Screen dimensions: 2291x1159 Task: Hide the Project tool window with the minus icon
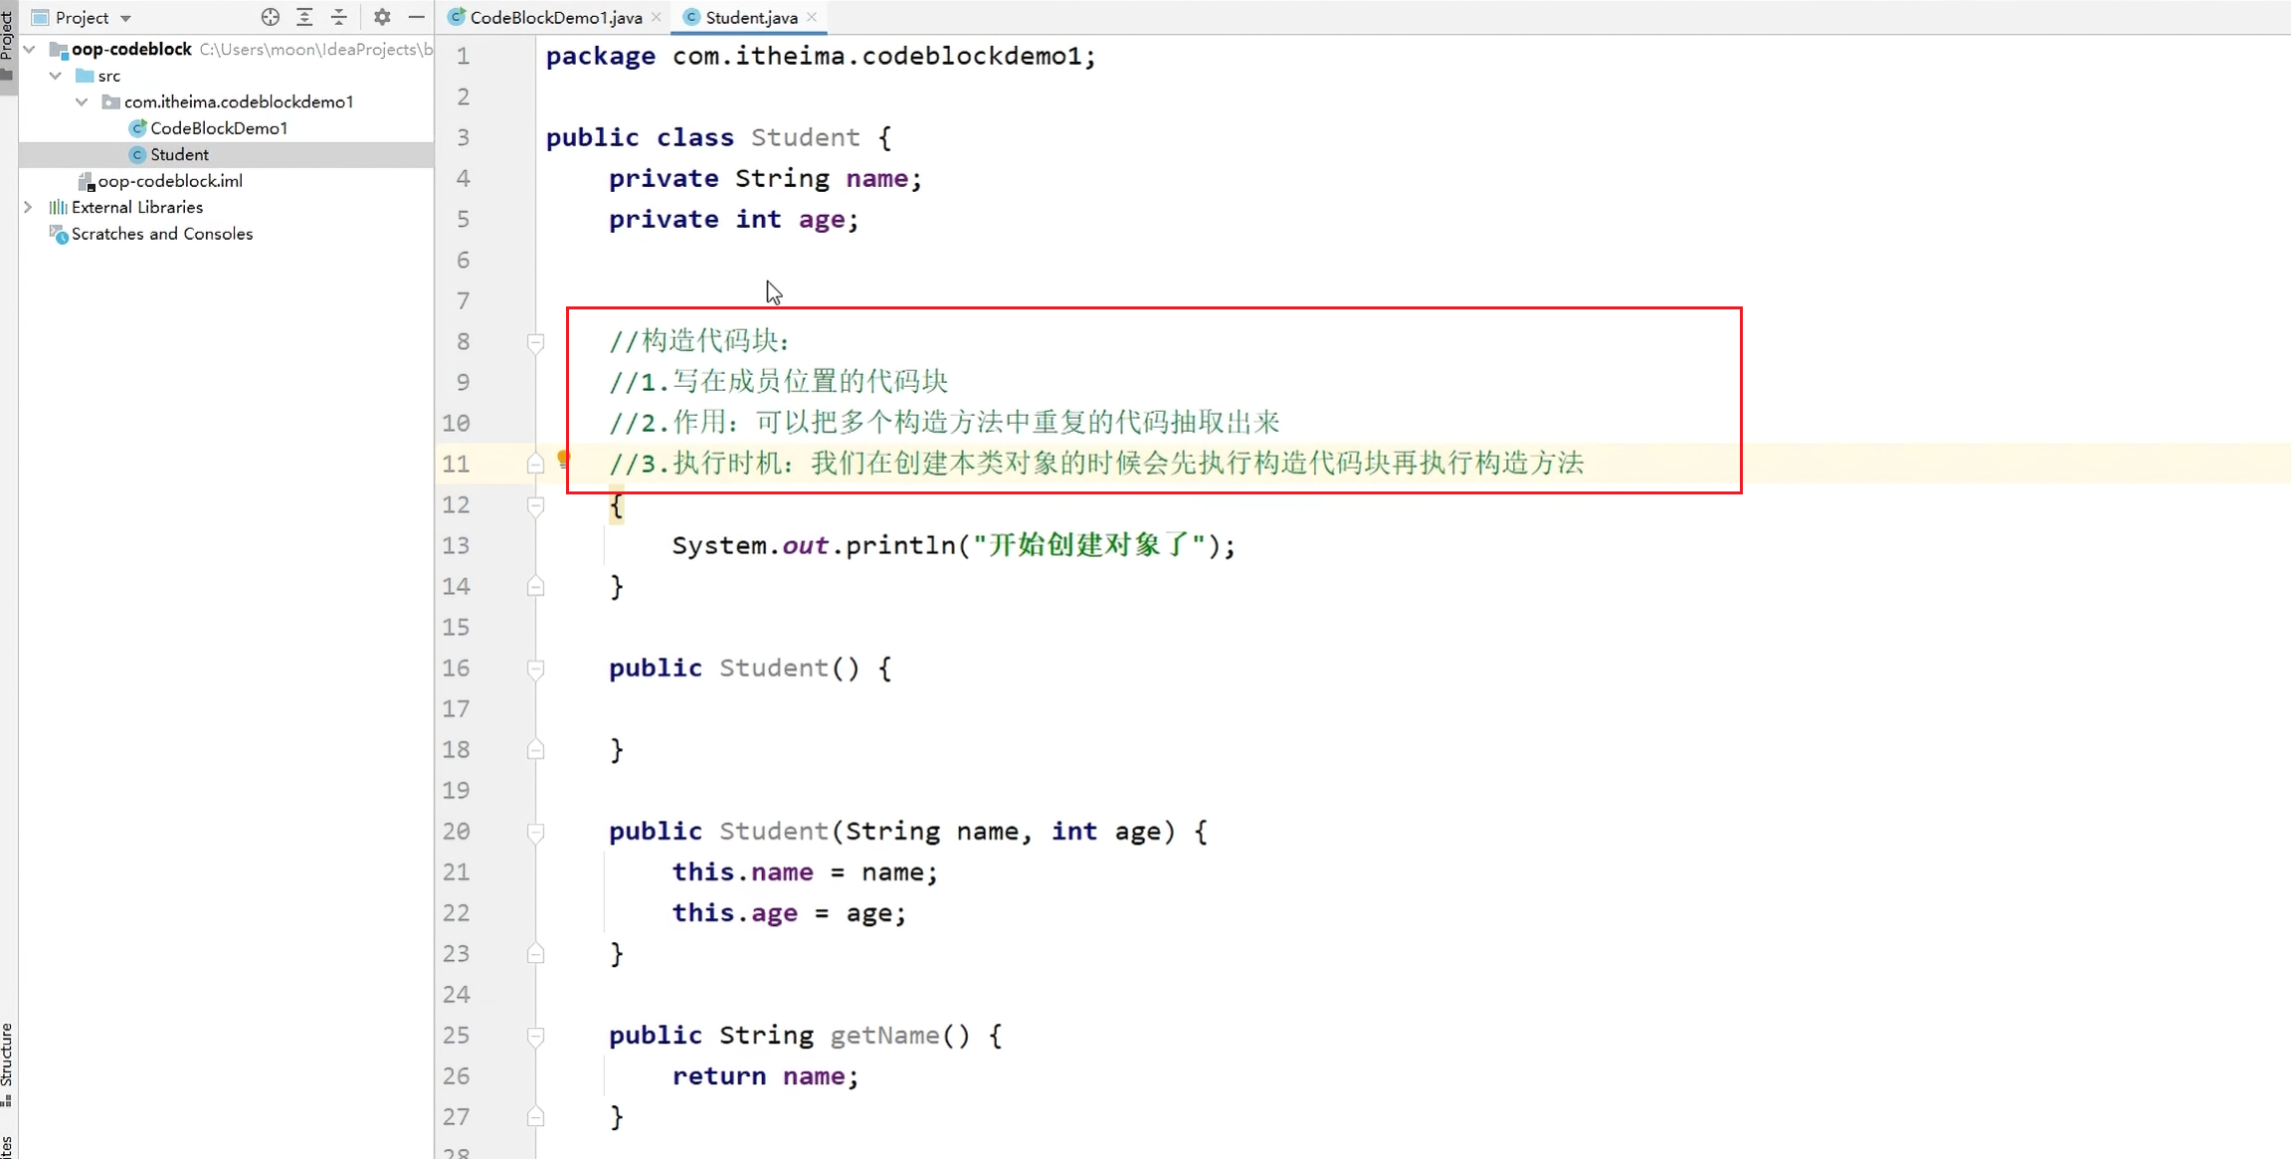(x=417, y=17)
